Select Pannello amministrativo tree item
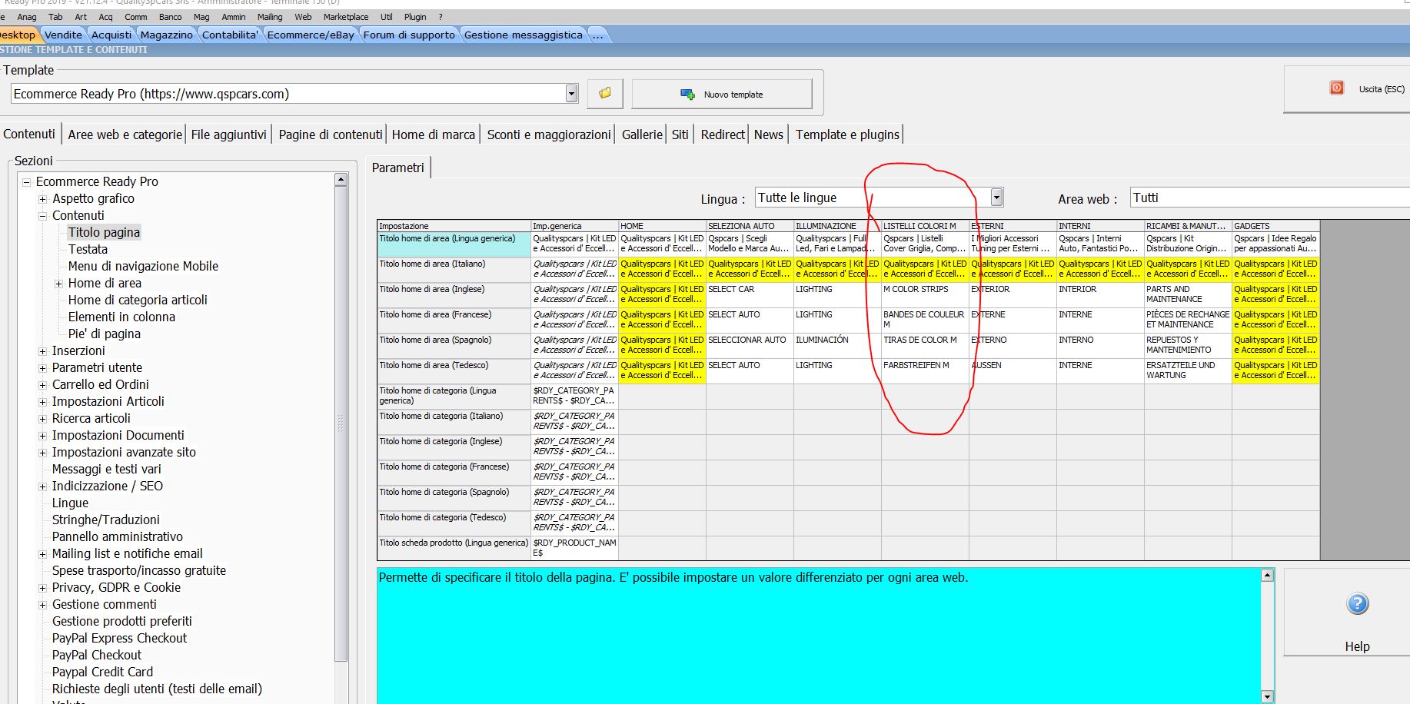The image size is (1410, 704). (x=118, y=536)
